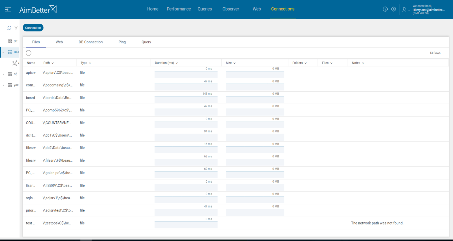The height and width of the screenshot is (241, 453).
Task: Select the ofj server icon in sidebar
Action: click(x=10, y=74)
